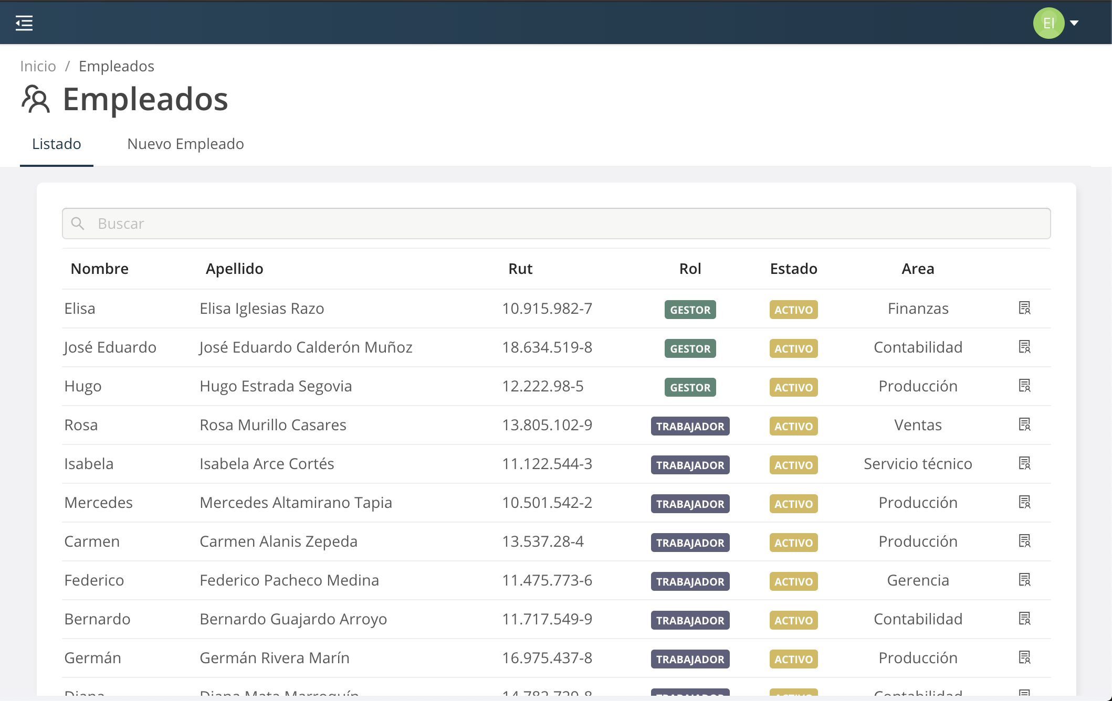1112x701 pixels.
Task: Open the Nuevo Empleado tab
Action: (185, 144)
